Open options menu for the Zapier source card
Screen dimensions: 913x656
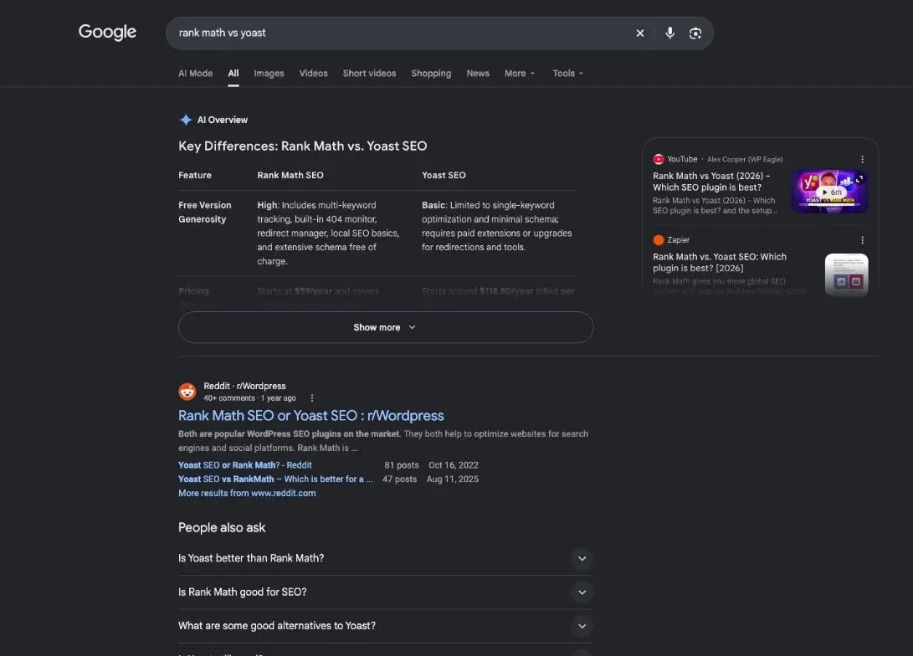(862, 240)
